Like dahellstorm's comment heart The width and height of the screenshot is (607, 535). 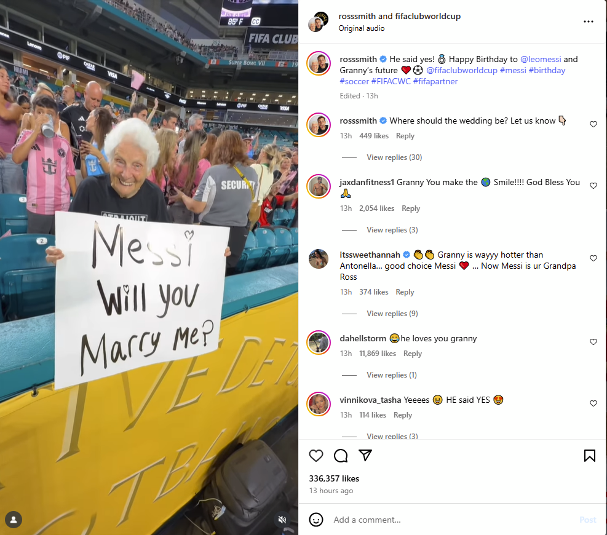point(593,342)
